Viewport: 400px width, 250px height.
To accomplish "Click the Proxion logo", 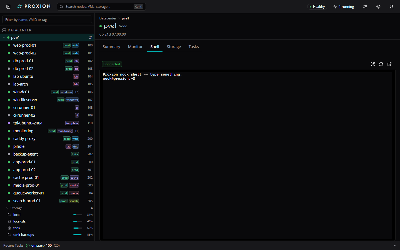I will 34,6.
